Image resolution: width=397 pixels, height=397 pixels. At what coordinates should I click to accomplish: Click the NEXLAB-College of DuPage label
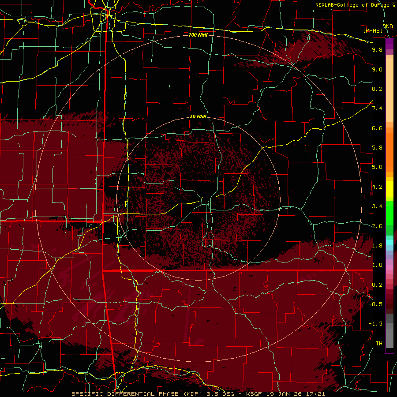353,5
